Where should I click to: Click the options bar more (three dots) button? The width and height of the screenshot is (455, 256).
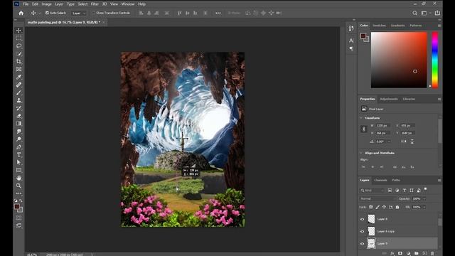(218, 13)
